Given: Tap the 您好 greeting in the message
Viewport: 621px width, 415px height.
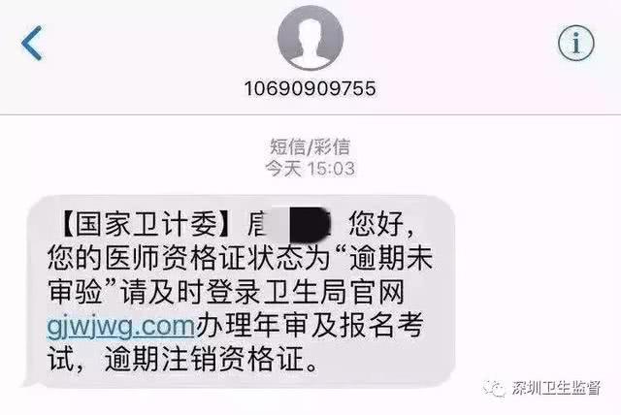Looking at the screenshot, I should pyautogui.click(x=376, y=224).
